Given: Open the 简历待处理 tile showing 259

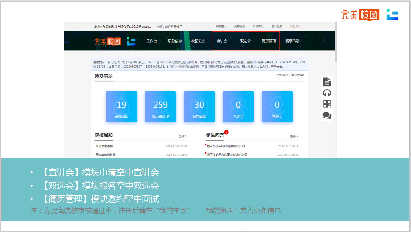Looking at the screenshot, I should [x=160, y=107].
